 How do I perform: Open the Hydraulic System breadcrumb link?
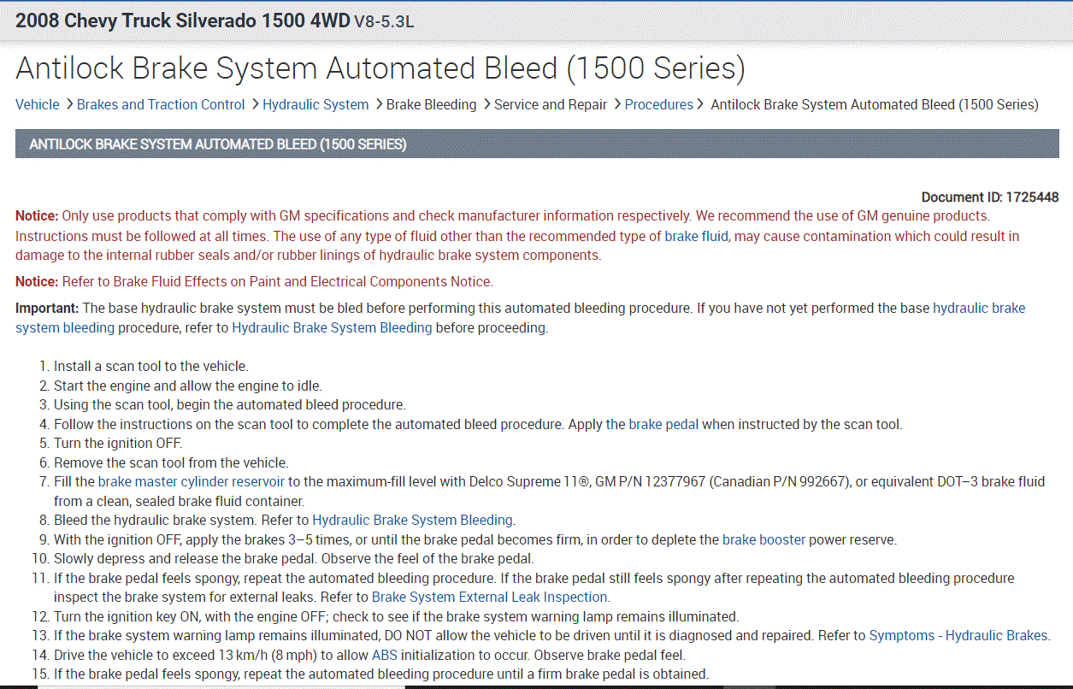click(315, 105)
